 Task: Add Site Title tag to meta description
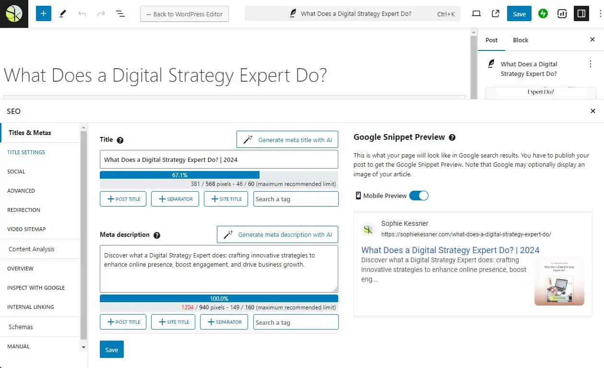(173, 322)
